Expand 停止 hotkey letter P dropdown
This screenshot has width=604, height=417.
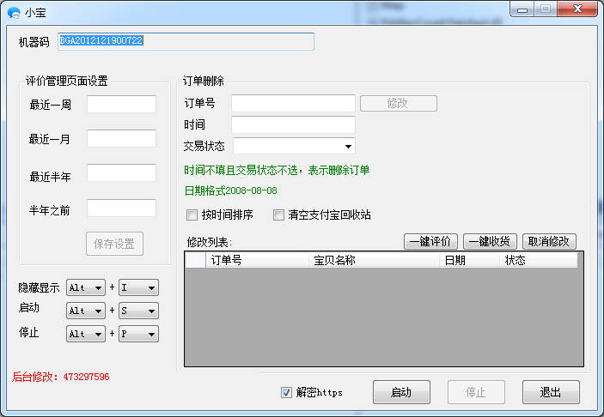[138, 334]
